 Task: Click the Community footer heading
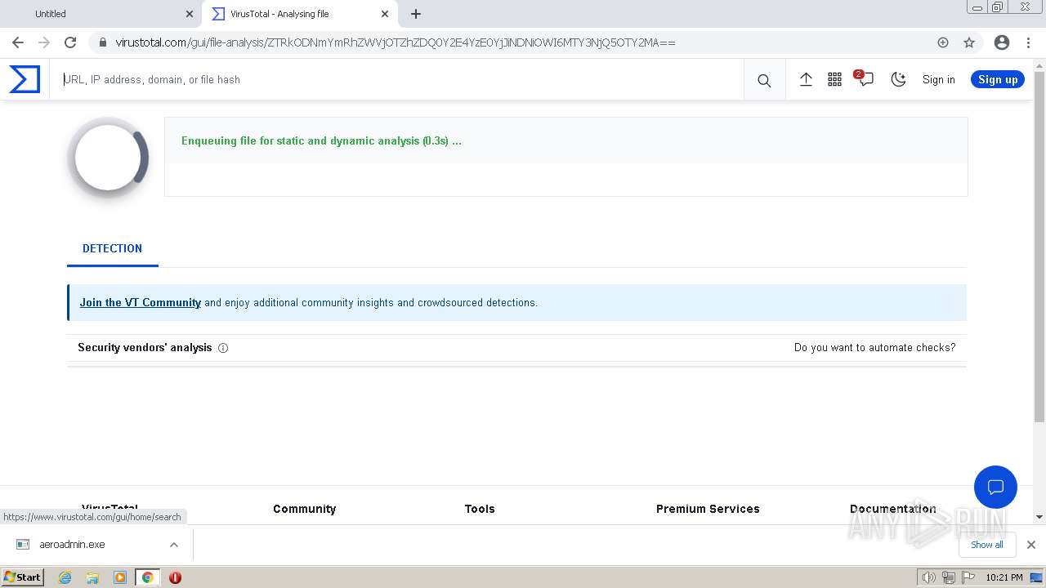click(305, 509)
